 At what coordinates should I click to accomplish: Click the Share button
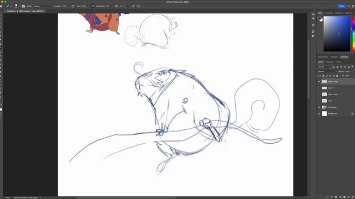pyautogui.click(x=342, y=6)
